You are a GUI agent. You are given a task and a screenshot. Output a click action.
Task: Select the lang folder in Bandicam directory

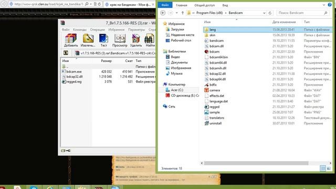tap(213, 29)
